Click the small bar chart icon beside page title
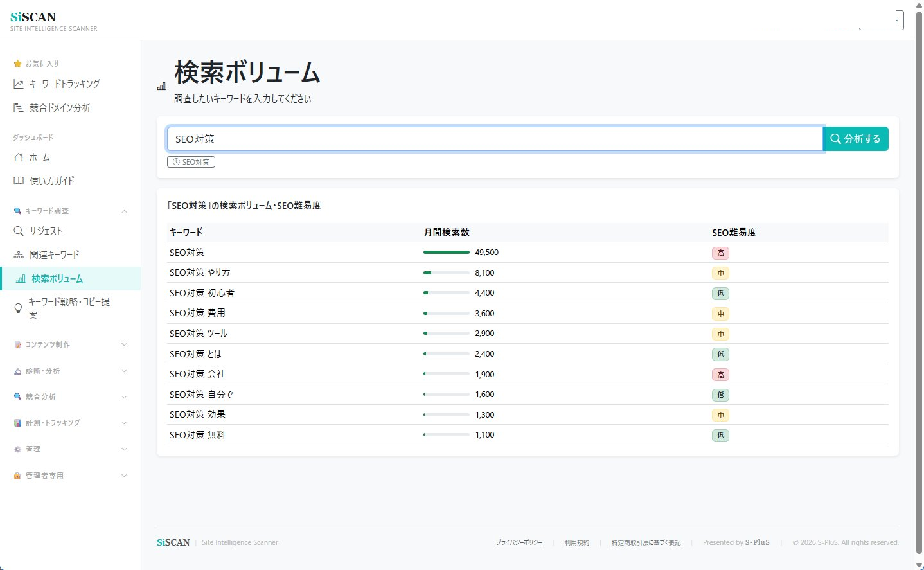 pyautogui.click(x=161, y=86)
